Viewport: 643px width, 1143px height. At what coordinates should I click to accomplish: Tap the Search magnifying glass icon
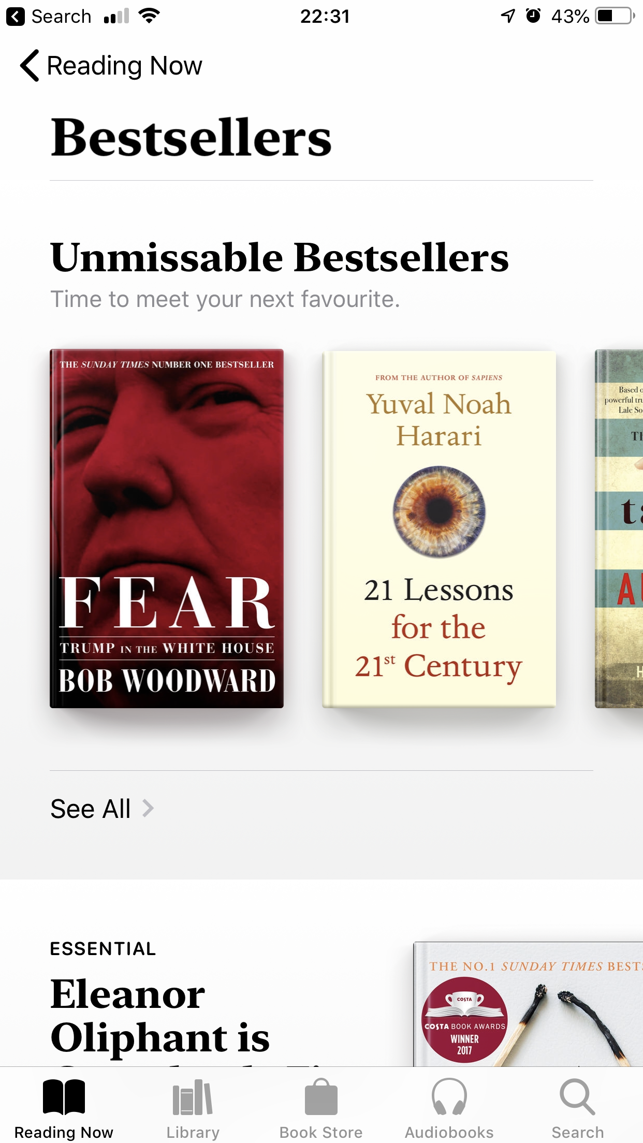[x=577, y=1097]
